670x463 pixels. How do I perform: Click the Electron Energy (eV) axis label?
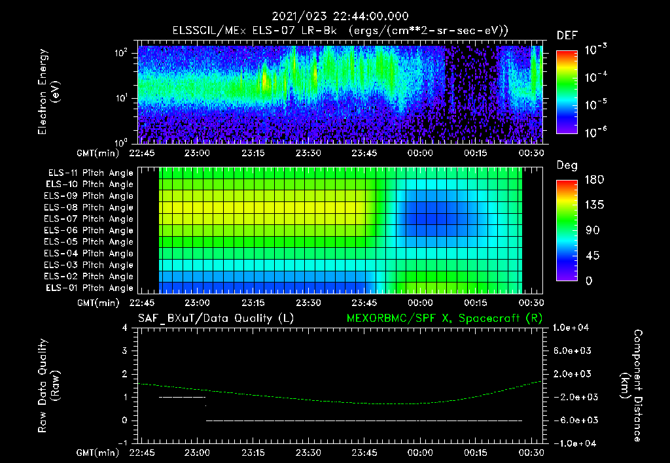click(x=48, y=92)
